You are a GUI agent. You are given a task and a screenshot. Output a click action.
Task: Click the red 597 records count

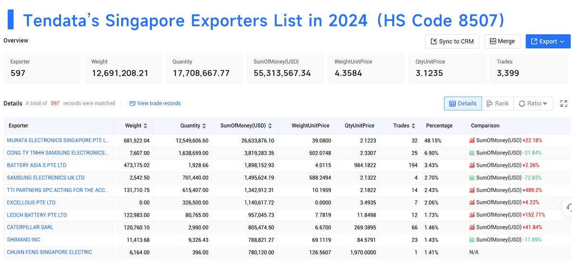[55, 103]
